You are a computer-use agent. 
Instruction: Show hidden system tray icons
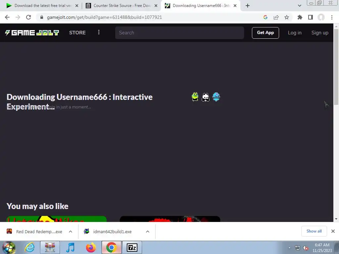pyautogui.click(x=289, y=248)
